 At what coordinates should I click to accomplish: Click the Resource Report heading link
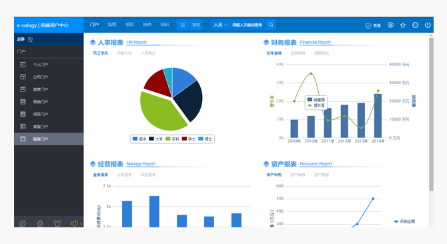pyautogui.click(x=316, y=164)
